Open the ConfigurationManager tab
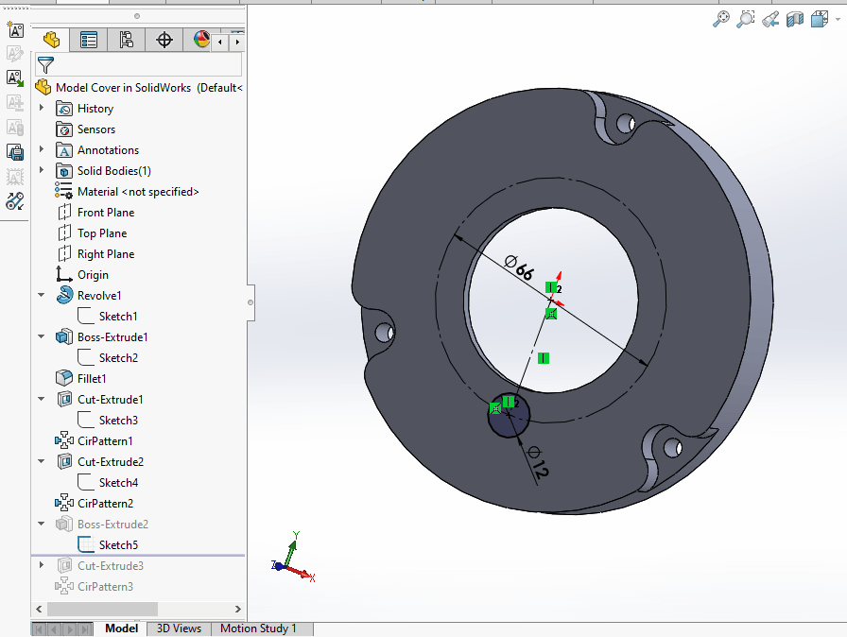 pyautogui.click(x=127, y=40)
